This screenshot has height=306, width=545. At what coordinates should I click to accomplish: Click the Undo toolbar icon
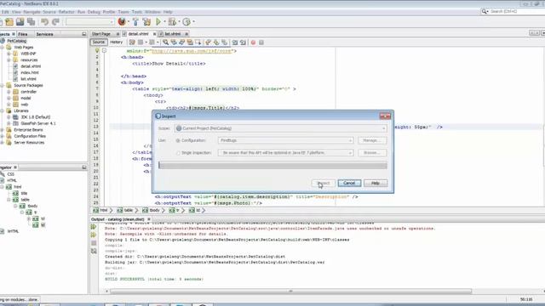44,22
